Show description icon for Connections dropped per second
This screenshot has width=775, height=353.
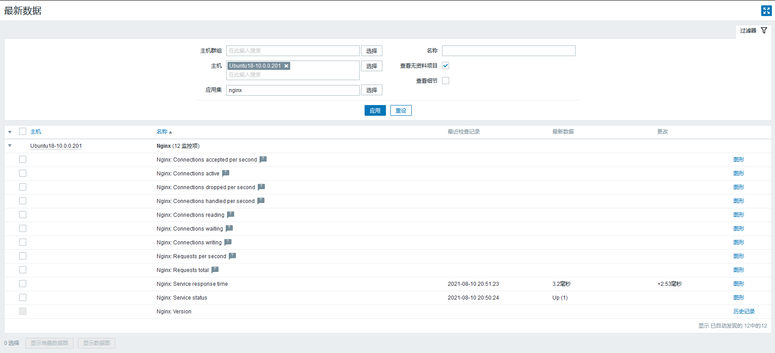click(261, 187)
